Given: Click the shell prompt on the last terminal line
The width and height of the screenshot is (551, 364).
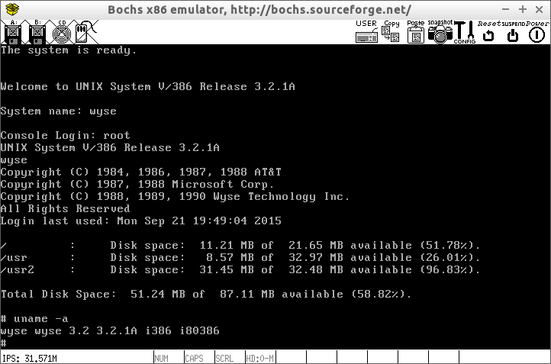Looking at the screenshot, I should coord(4,343).
